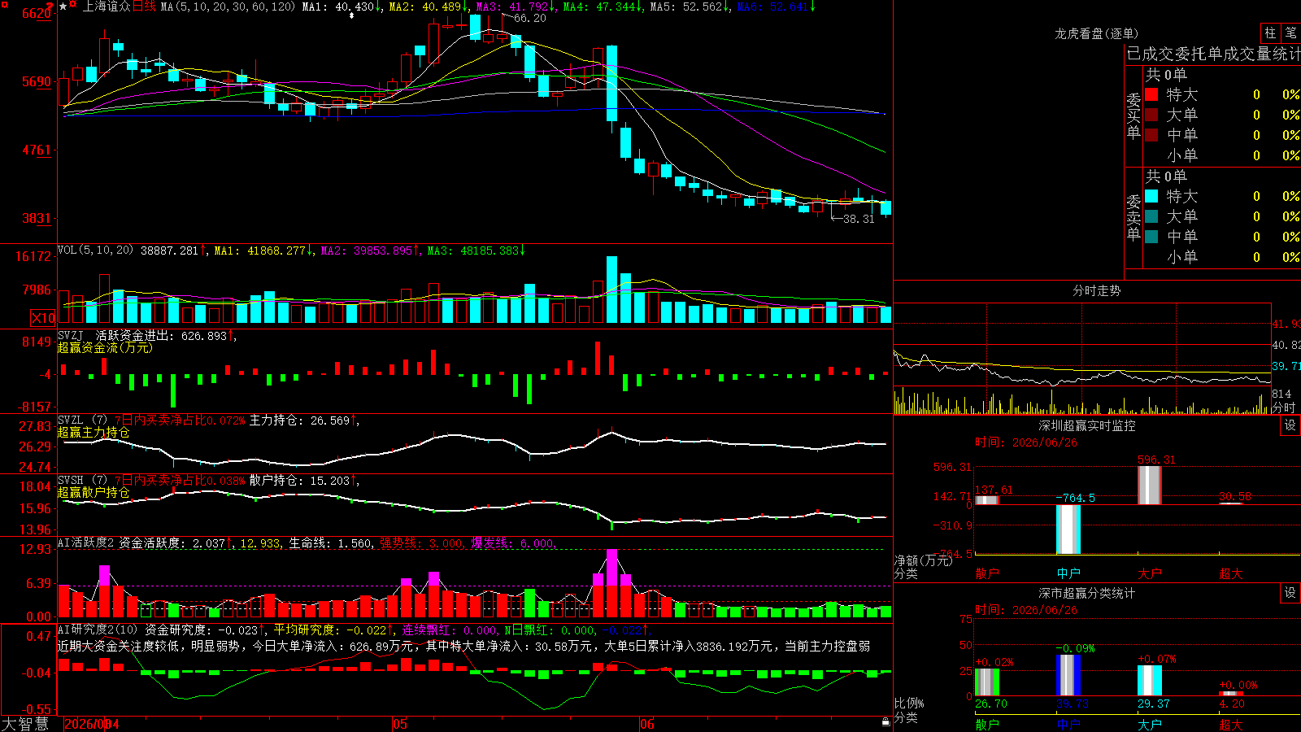Viewport: 1301px width, 732px height.
Task: Click the 大智慧 logo text
Action: click(x=25, y=724)
